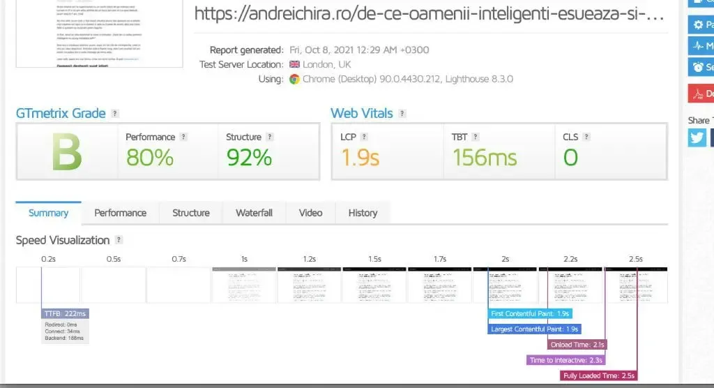
Task: Click the Redirect: 0ms detail
Action: 61,324
